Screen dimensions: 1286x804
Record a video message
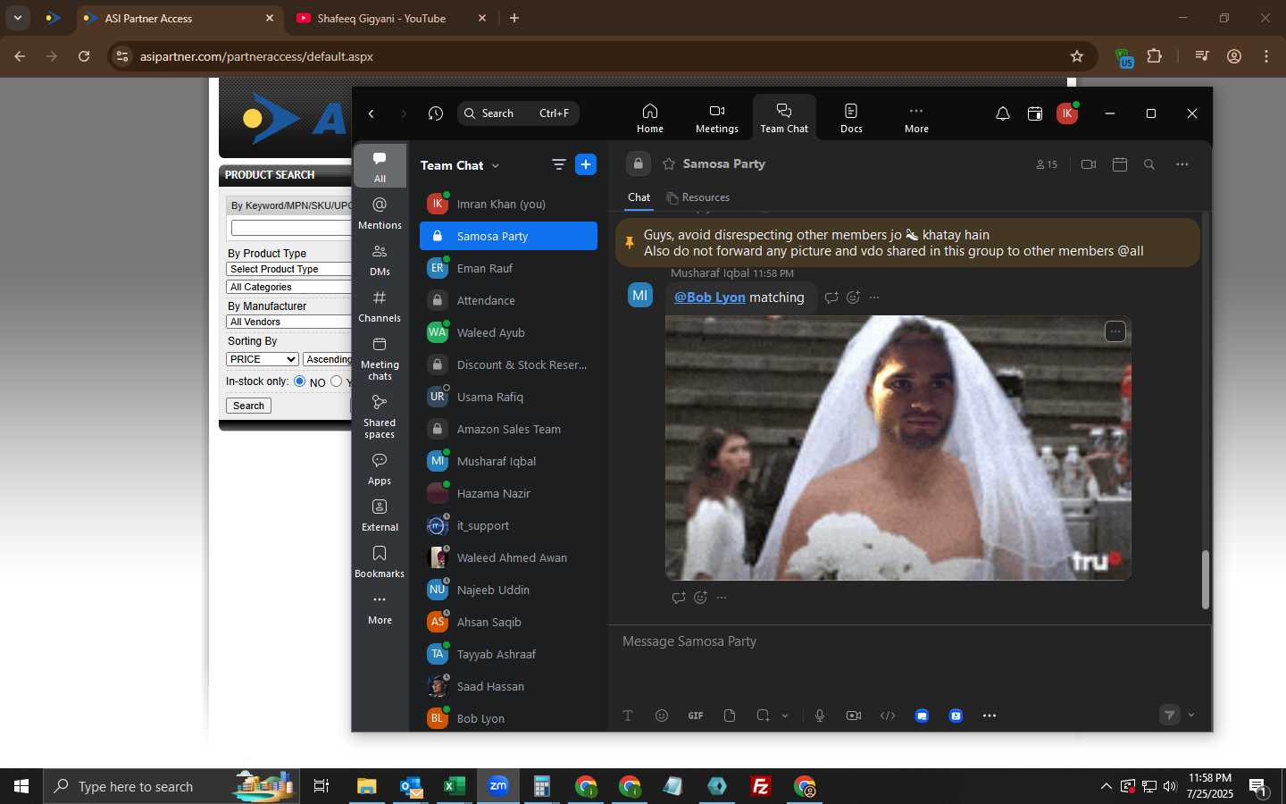(x=854, y=716)
